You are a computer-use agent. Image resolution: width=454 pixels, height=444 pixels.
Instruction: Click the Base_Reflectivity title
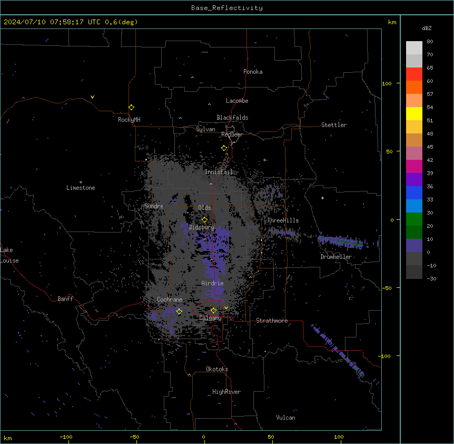tap(227, 8)
